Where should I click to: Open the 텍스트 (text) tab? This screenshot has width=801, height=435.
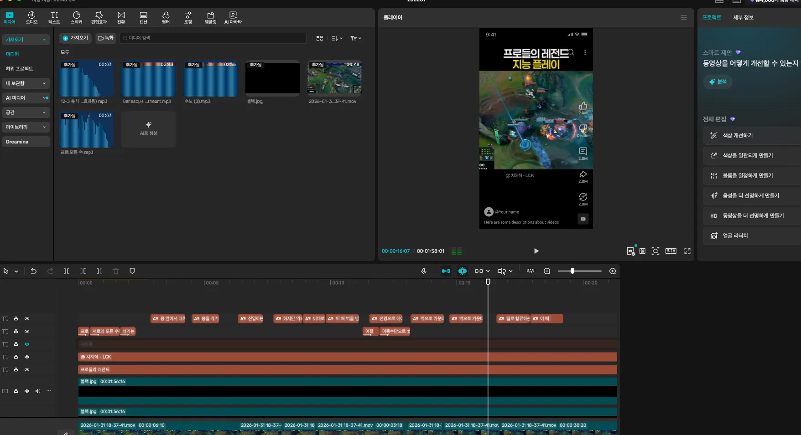pyautogui.click(x=54, y=18)
